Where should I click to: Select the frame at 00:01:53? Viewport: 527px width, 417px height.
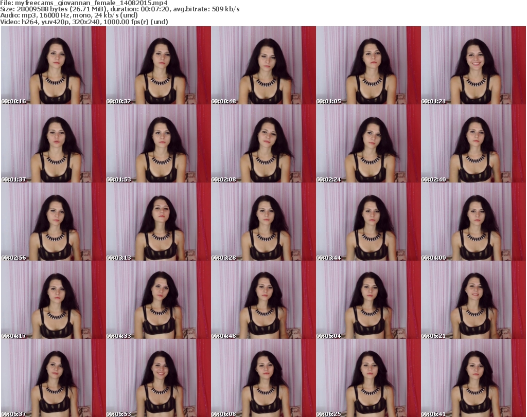(159, 143)
